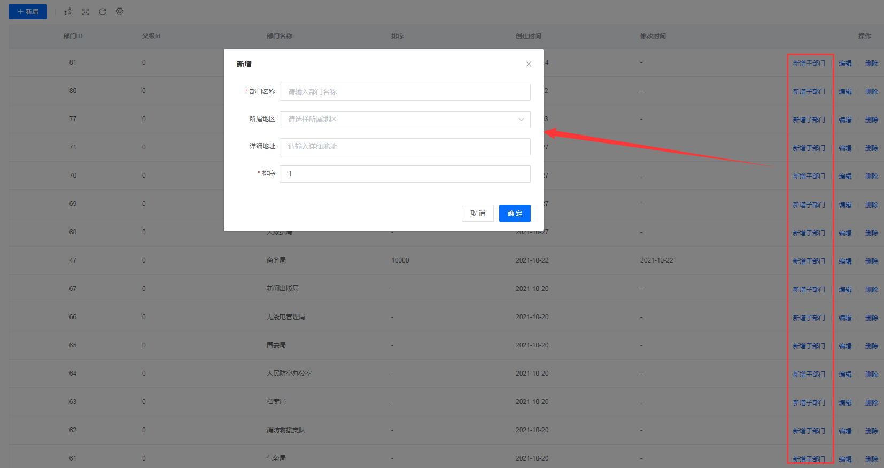884x468 pixels.
Task: Click the 国安局 department name cell
Action: (x=276, y=345)
